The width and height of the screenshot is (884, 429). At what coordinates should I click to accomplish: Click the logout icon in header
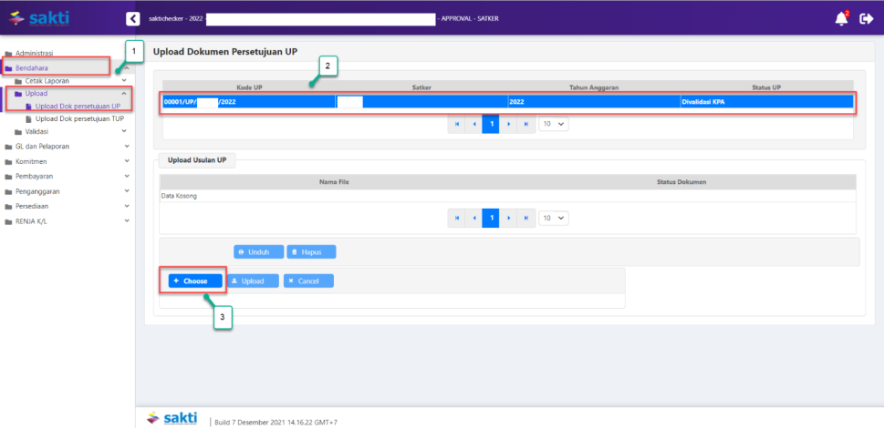[x=866, y=18]
